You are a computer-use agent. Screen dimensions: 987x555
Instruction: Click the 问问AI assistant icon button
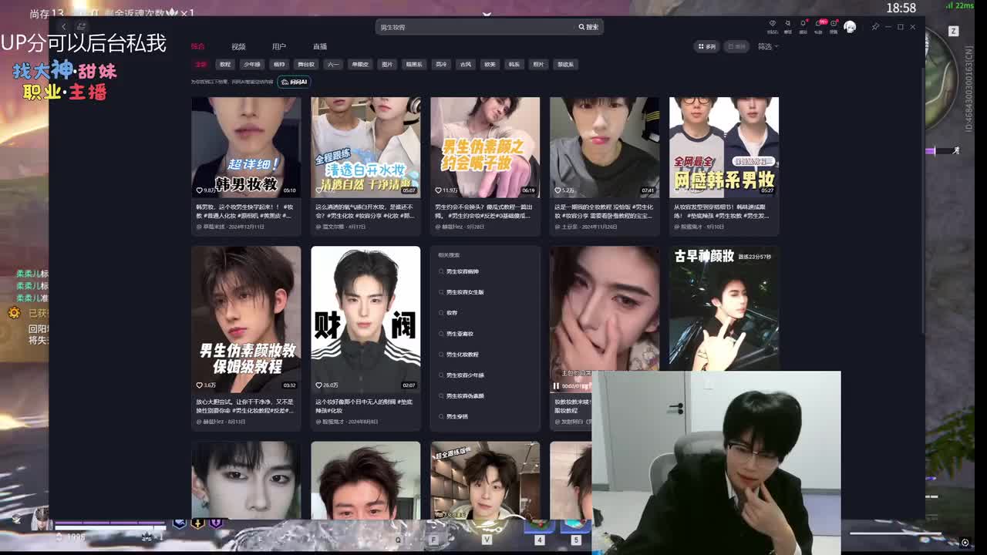coord(294,82)
